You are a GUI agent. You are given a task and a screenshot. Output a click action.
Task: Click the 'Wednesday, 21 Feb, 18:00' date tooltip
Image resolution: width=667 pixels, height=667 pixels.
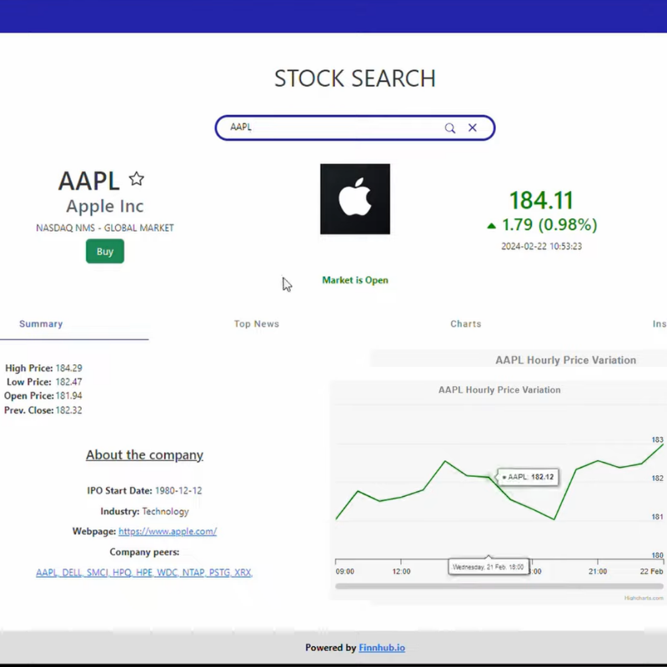click(x=488, y=567)
